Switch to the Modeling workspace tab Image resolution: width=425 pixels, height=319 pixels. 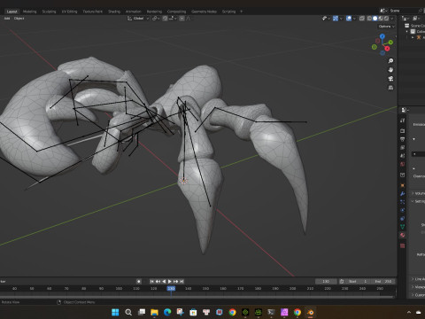coord(30,12)
